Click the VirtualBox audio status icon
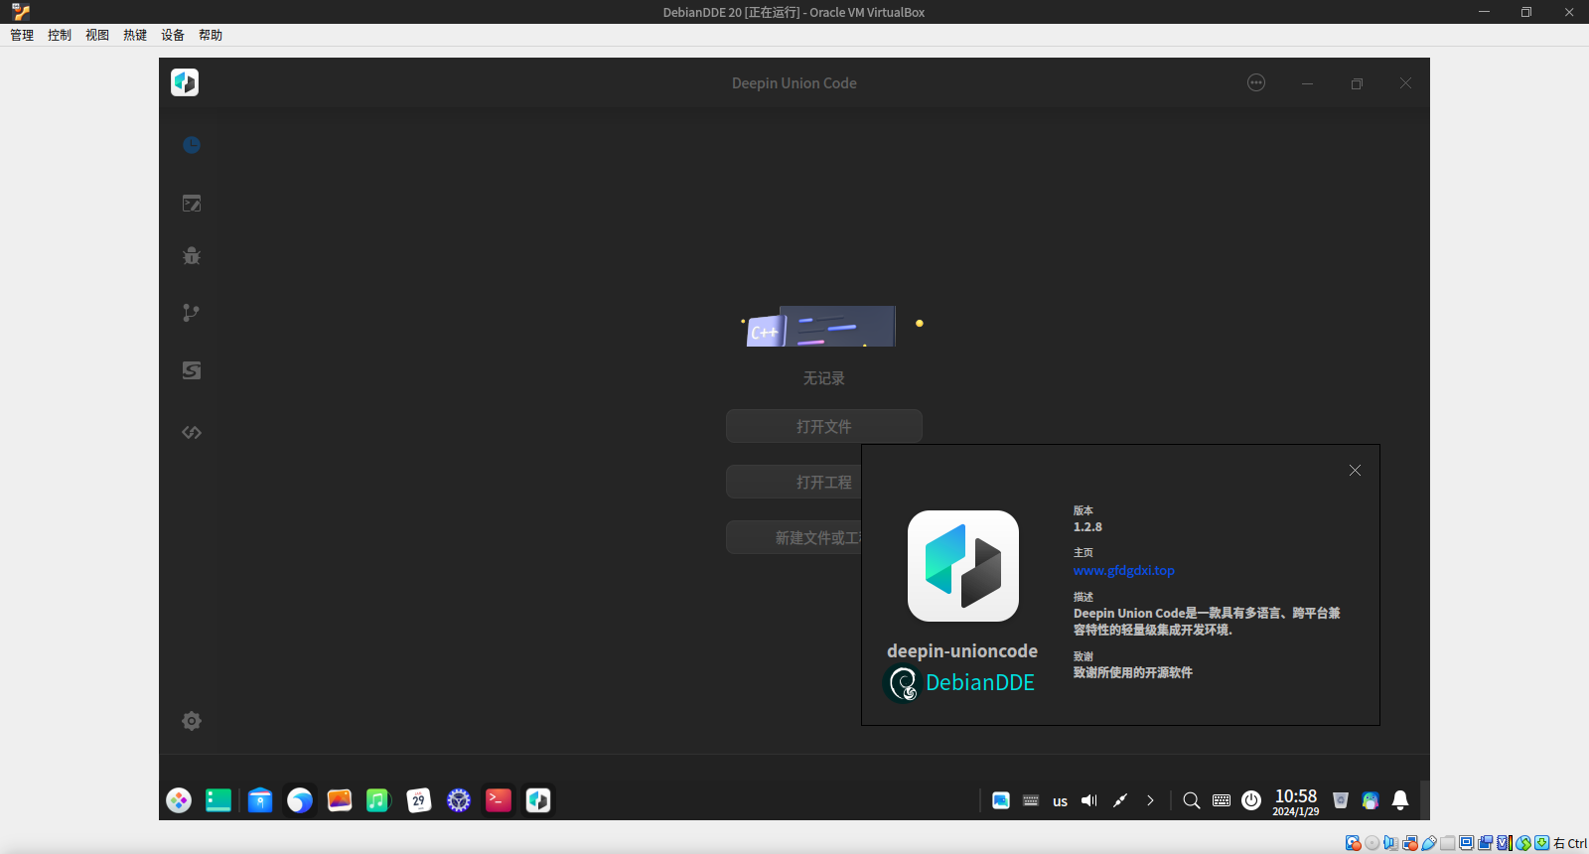1589x854 pixels. coord(1391,843)
